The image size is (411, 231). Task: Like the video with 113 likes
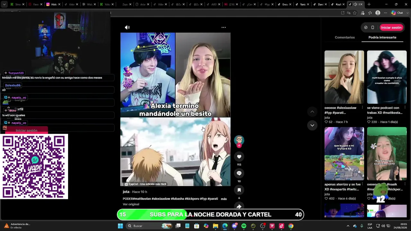pyautogui.click(x=239, y=157)
